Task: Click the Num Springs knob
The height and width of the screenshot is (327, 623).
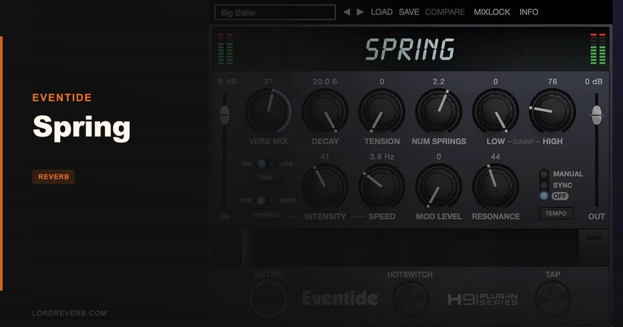Action: 439,111
